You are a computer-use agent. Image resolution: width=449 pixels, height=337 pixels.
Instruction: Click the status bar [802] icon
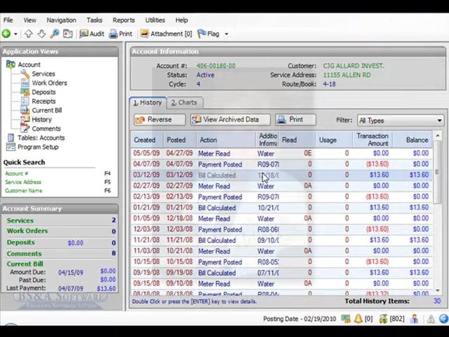383,319
